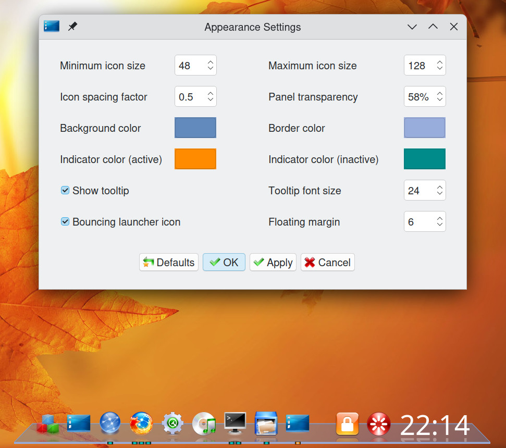Close the Appearance Settings window
This screenshot has height=448, width=506.
454,27
